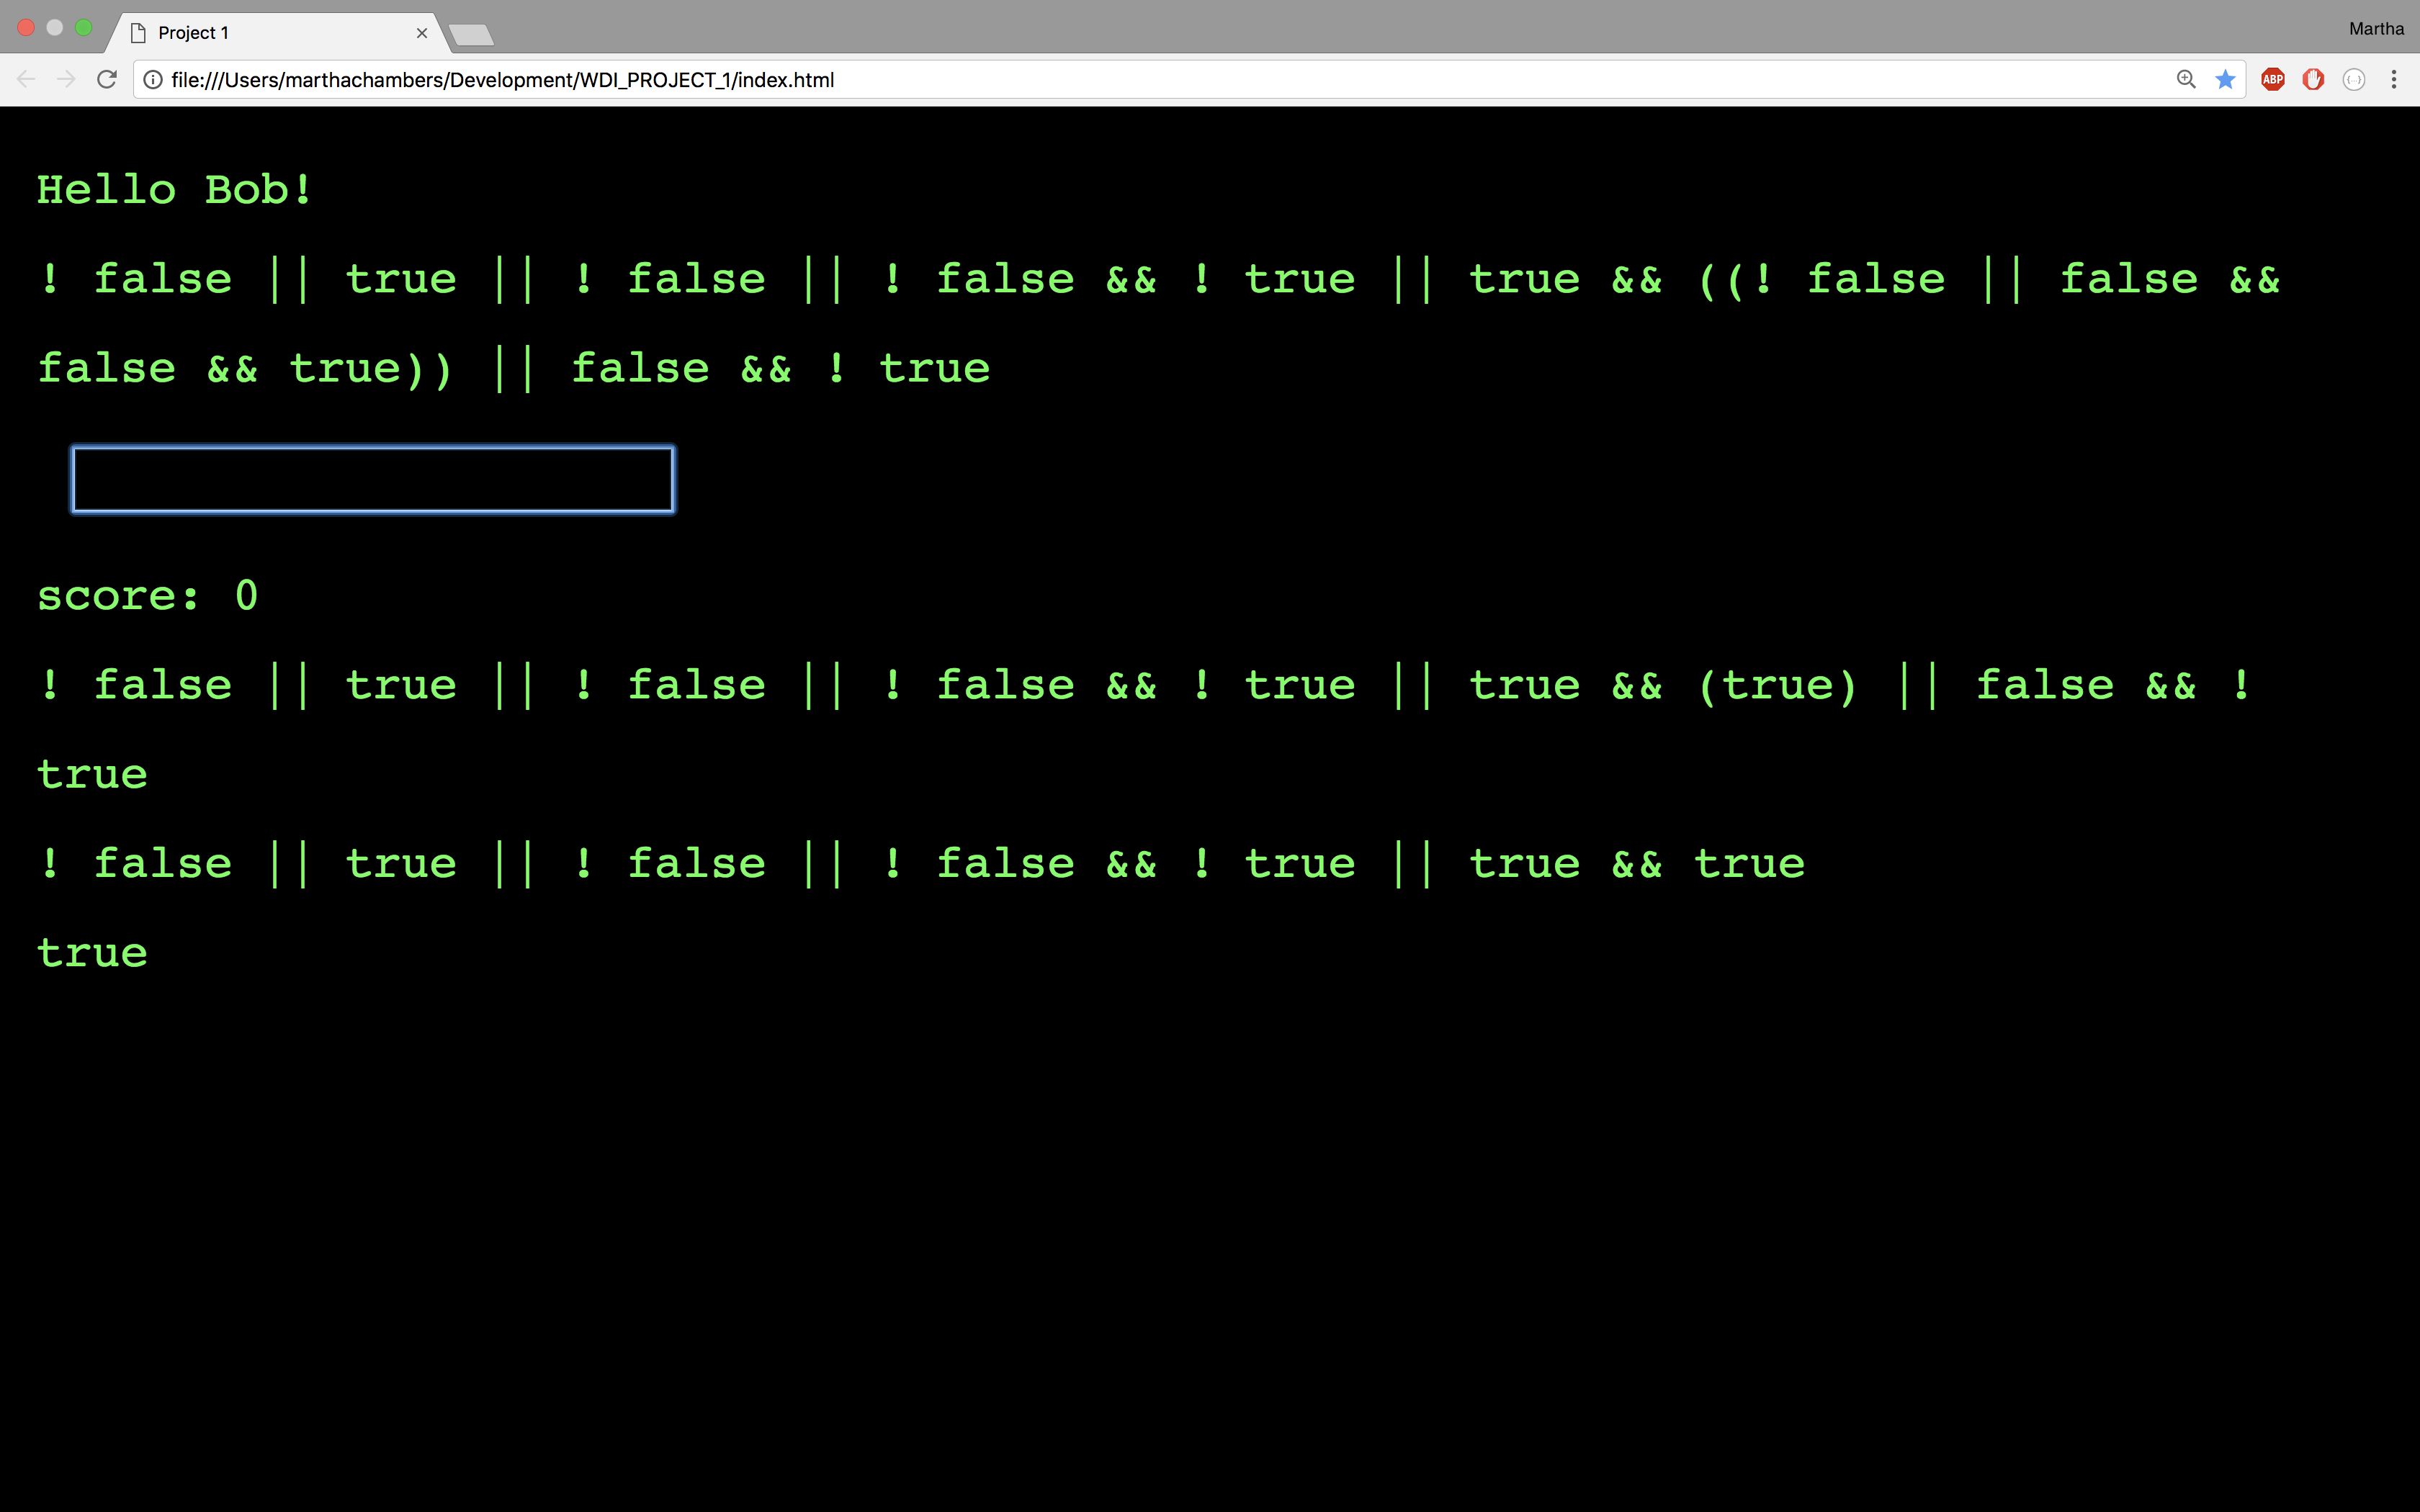Click the site info icon beside URL

153,79
